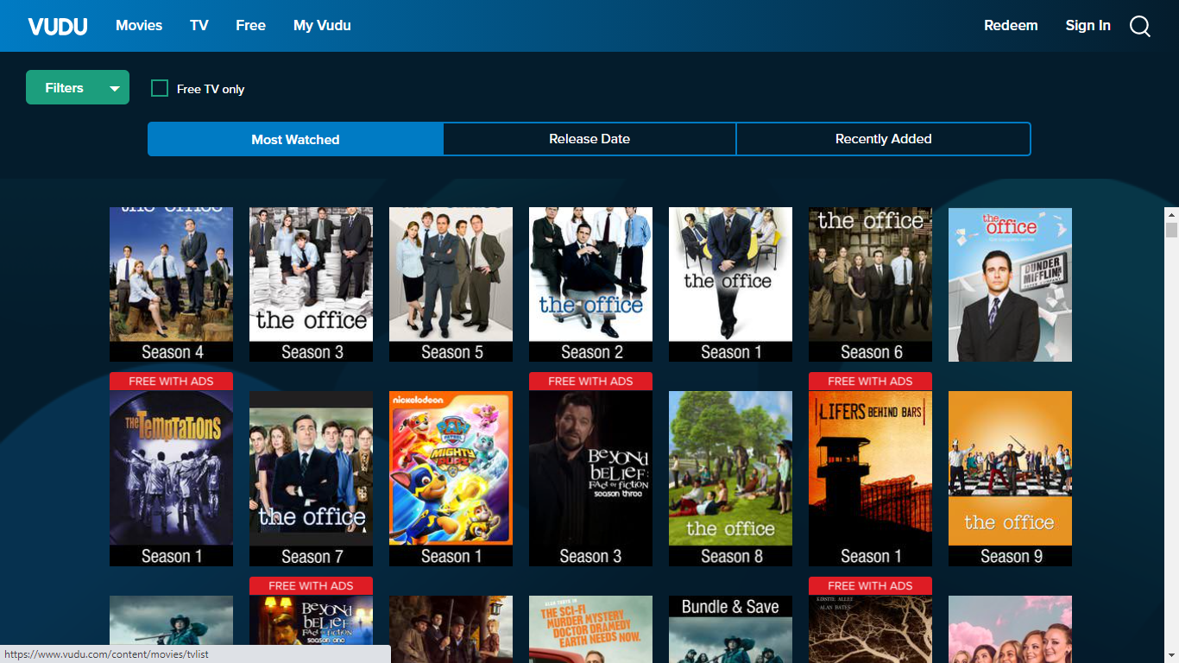Expand the Filters dropdown arrow
The height and width of the screenshot is (663, 1179).
[114, 88]
